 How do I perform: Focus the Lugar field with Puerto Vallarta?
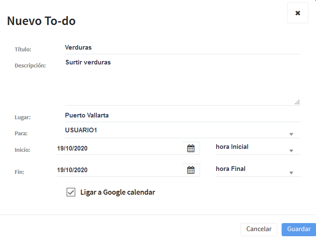[x=183, y=116]
